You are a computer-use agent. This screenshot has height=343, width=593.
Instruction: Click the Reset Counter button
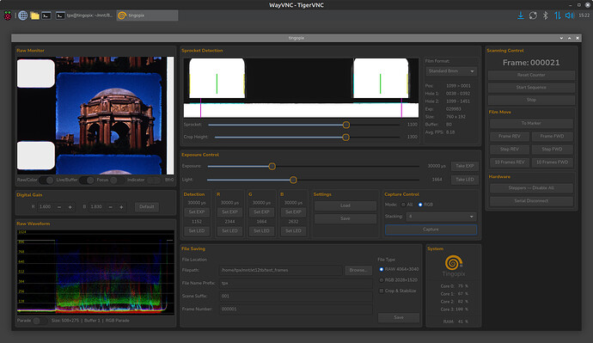click(531, 75)
